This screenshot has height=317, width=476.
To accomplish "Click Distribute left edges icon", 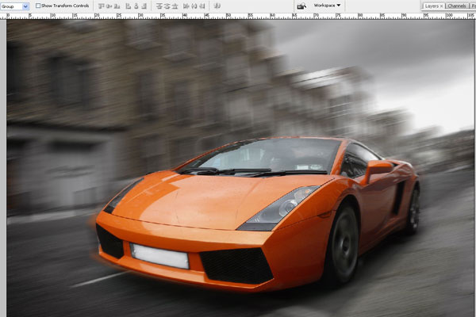I will 186,6.
